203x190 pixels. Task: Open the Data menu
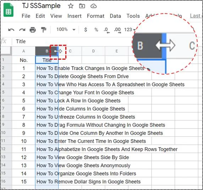115,16
